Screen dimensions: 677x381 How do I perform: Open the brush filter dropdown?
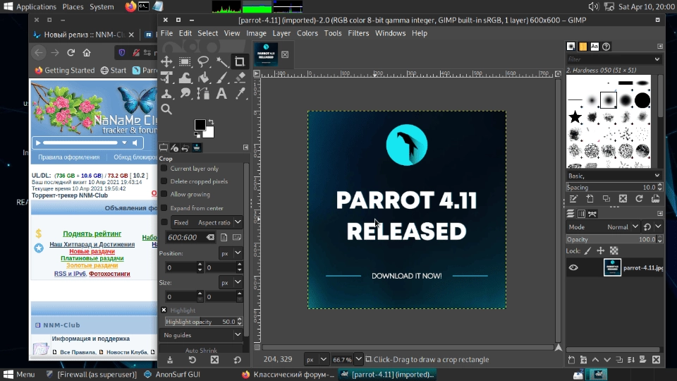657,59
